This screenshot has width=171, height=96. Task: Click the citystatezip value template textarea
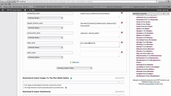pyautogui.click(x=100, y=15)
